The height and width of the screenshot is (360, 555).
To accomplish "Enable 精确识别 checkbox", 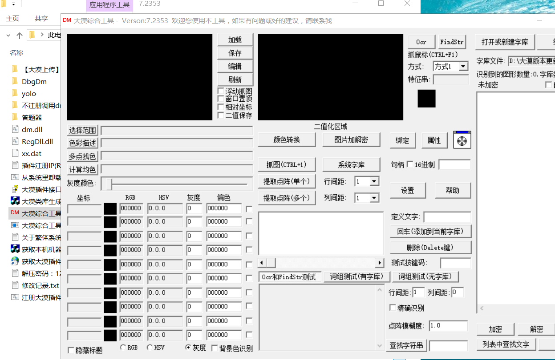I will point(393,308).
